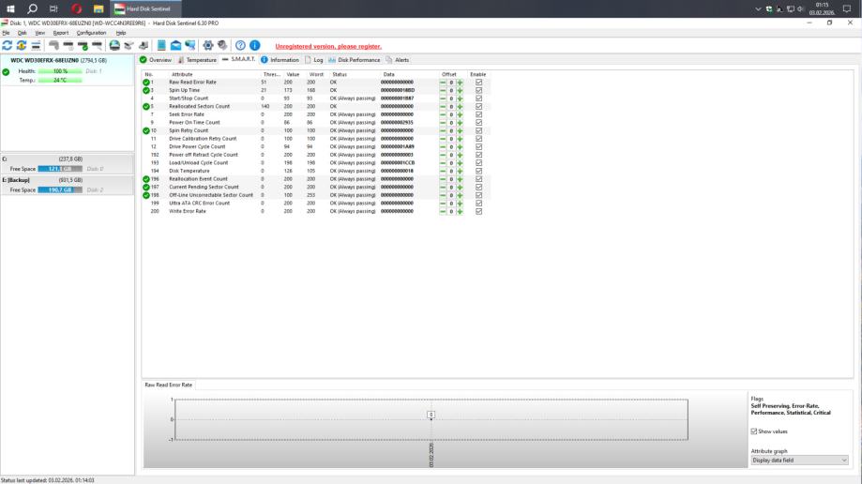Click the green Health 100 % bar
This screenshot has width=862, height=484.
point(60,71)
